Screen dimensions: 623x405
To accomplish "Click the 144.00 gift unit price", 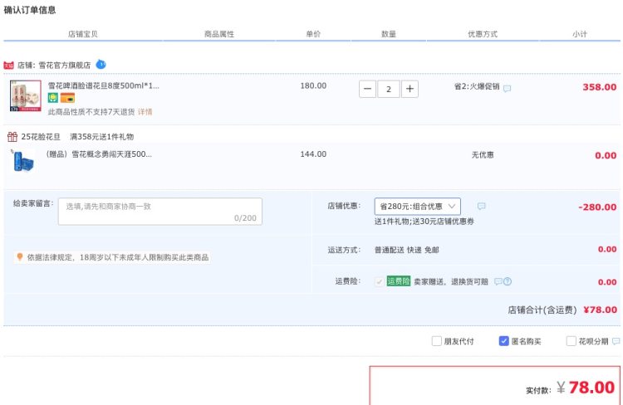I will 313,154.
